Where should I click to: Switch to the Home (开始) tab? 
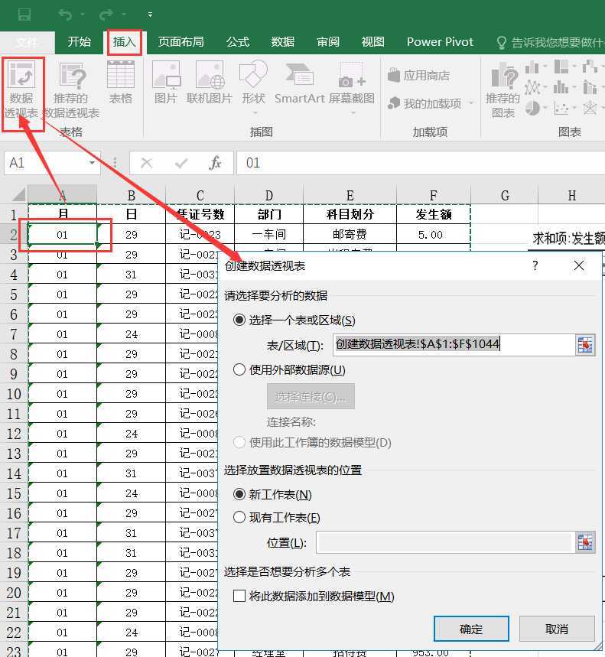click(80, 42)
